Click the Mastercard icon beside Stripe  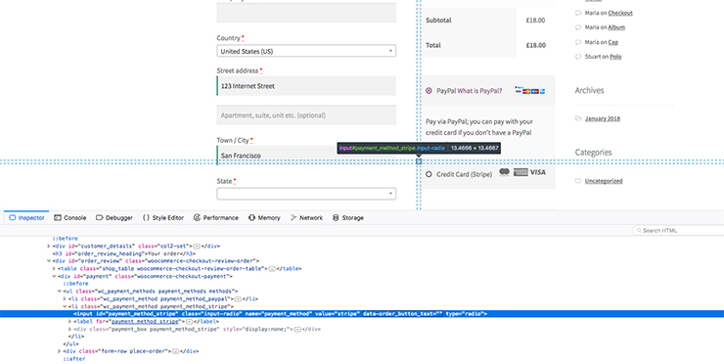point(504,172)
